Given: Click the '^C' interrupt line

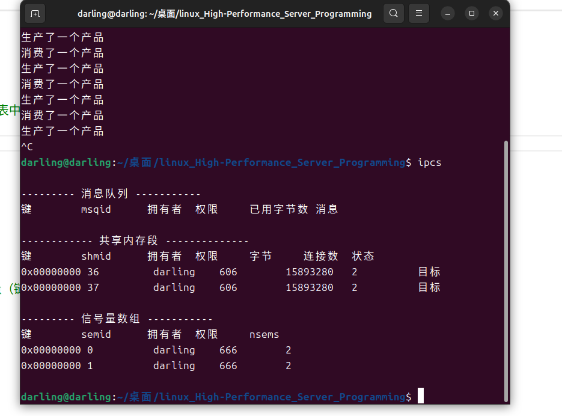Looking at the screenshot, I should (27, 147).
